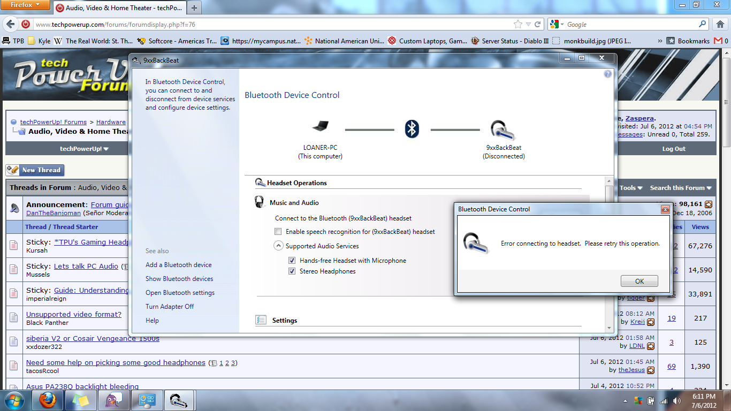Go to Firefox home page icon
Screen dimensions: 731x411
click(x=720, y=24)
